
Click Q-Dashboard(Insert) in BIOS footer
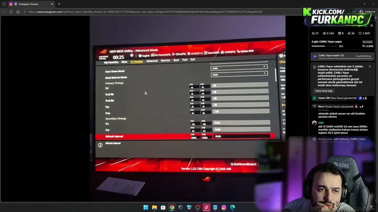pyautogui.click(x=244, y=164)
